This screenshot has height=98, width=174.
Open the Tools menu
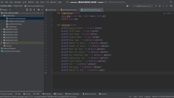tap(42, 2)
